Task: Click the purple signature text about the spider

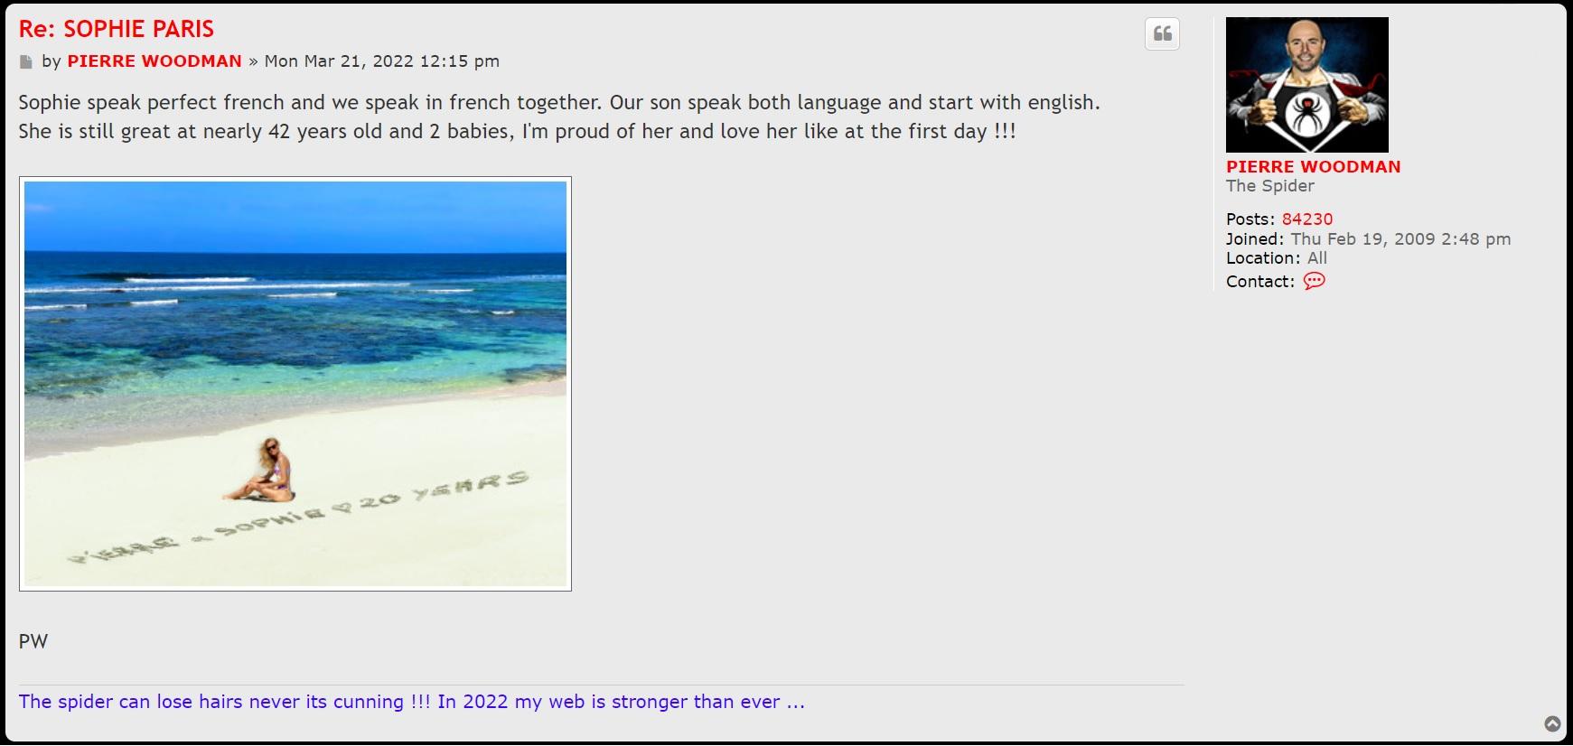Action: [411, 702]
